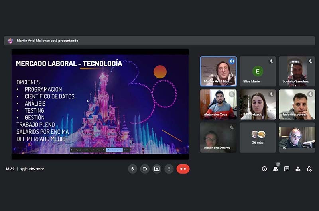The width and height of the screenshot is (319, 211).
Task: Click 'Ocultar' on the sharing banner
Action: coord(126,150)
